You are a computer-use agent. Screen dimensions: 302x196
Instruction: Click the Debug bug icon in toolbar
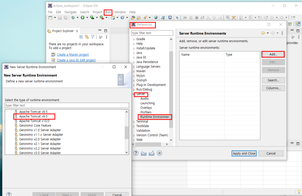73,18
